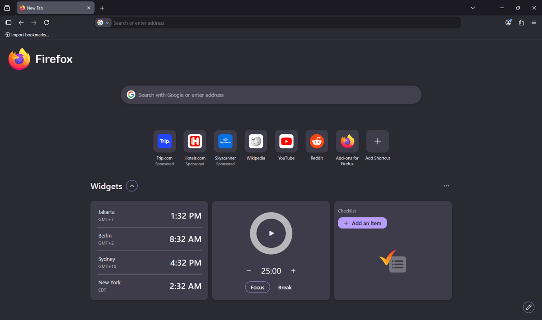
Task: Focus the address bar field
Action: 278,23
